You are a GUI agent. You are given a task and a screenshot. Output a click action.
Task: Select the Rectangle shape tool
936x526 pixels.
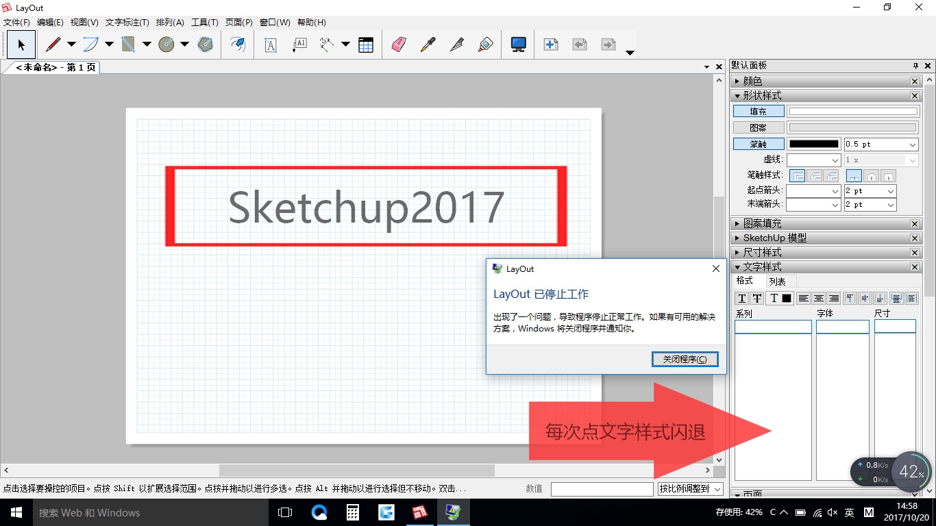[128, 45]
